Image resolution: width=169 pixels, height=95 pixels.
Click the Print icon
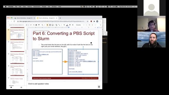pos(36,25)
